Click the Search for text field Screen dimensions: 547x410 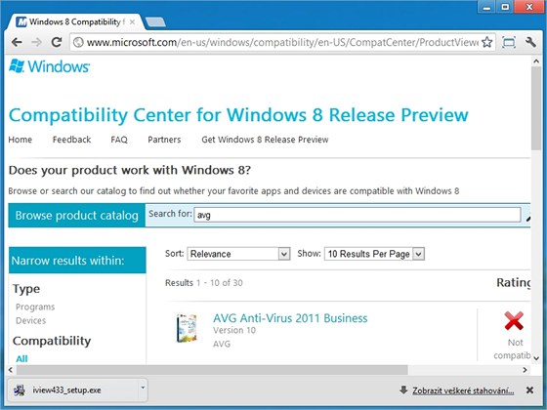(358, 215)
